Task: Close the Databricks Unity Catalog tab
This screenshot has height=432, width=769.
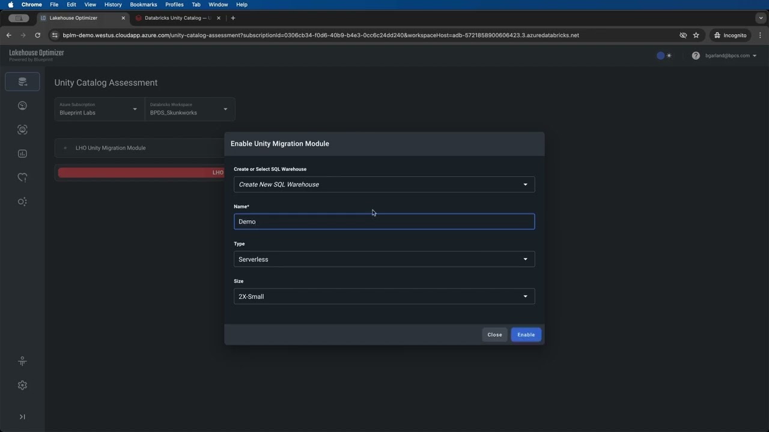Action: (x=219, y=18)
